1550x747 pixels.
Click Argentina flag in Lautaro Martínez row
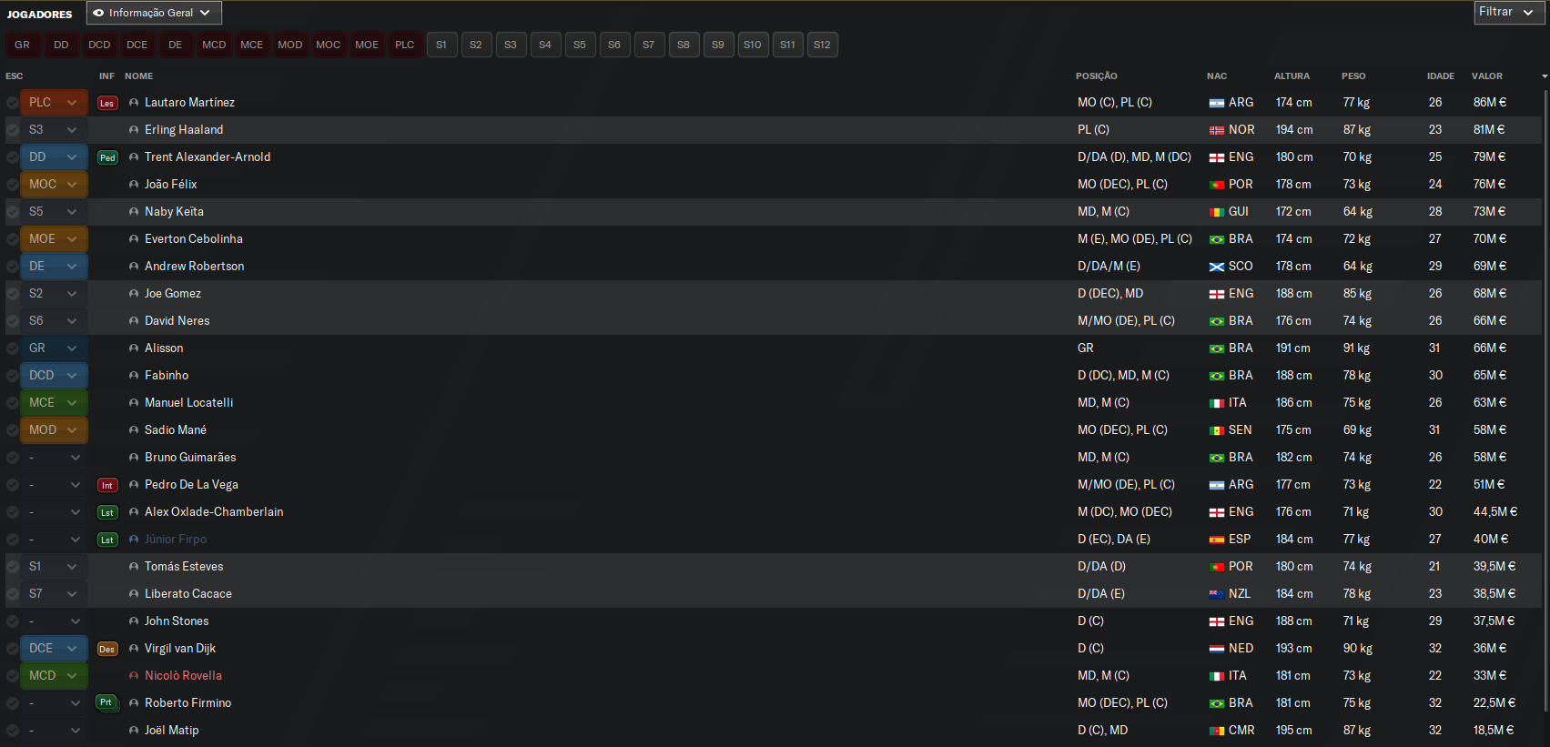pos(1216,103)
